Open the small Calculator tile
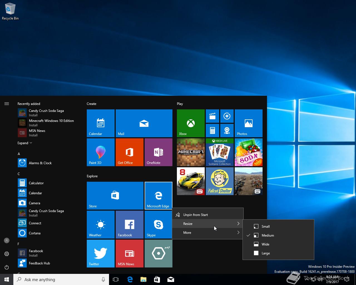Image resolution: width=356 pixels, height=285 pixels. [212, 131]
